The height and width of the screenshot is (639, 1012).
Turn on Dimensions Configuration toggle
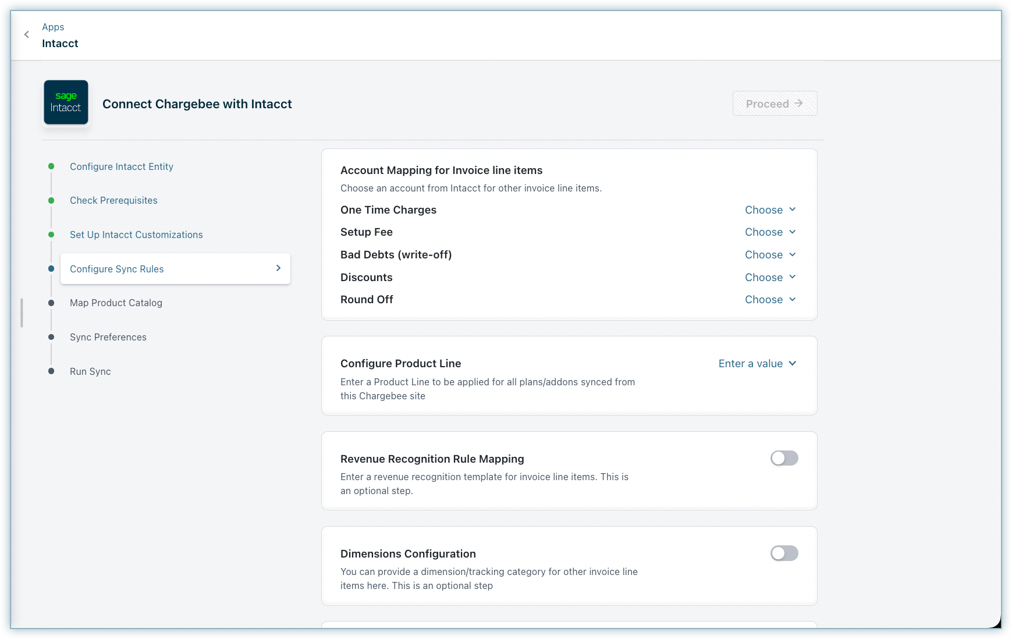[x=784, y=553]
